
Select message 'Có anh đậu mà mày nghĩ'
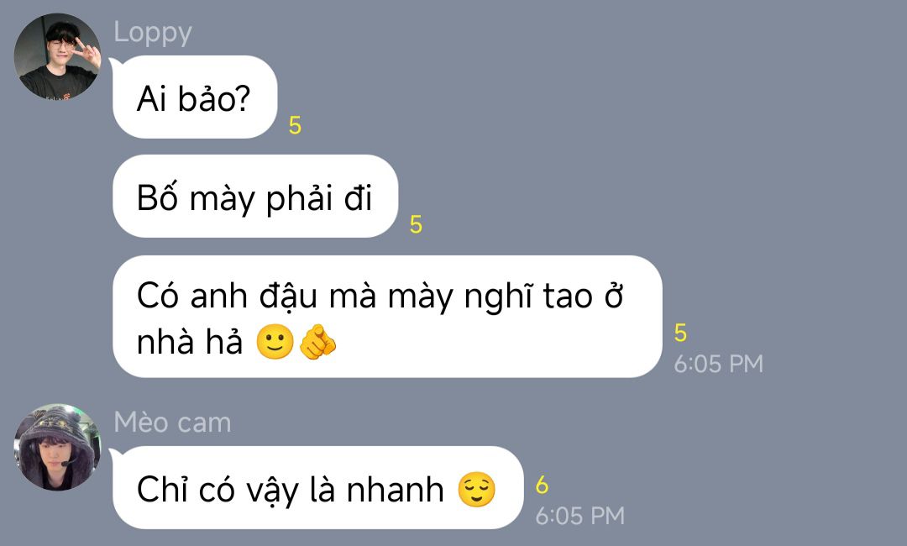click(387, 317)
